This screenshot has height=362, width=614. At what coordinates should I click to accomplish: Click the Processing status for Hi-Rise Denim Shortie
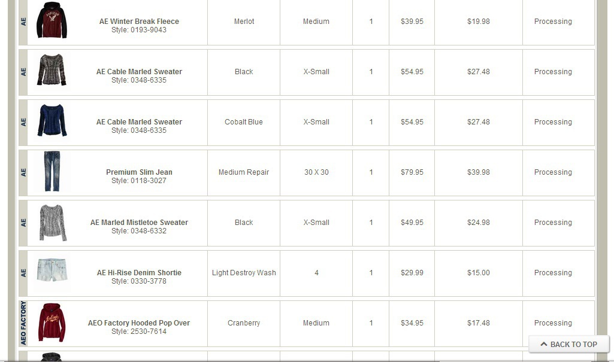553,273
